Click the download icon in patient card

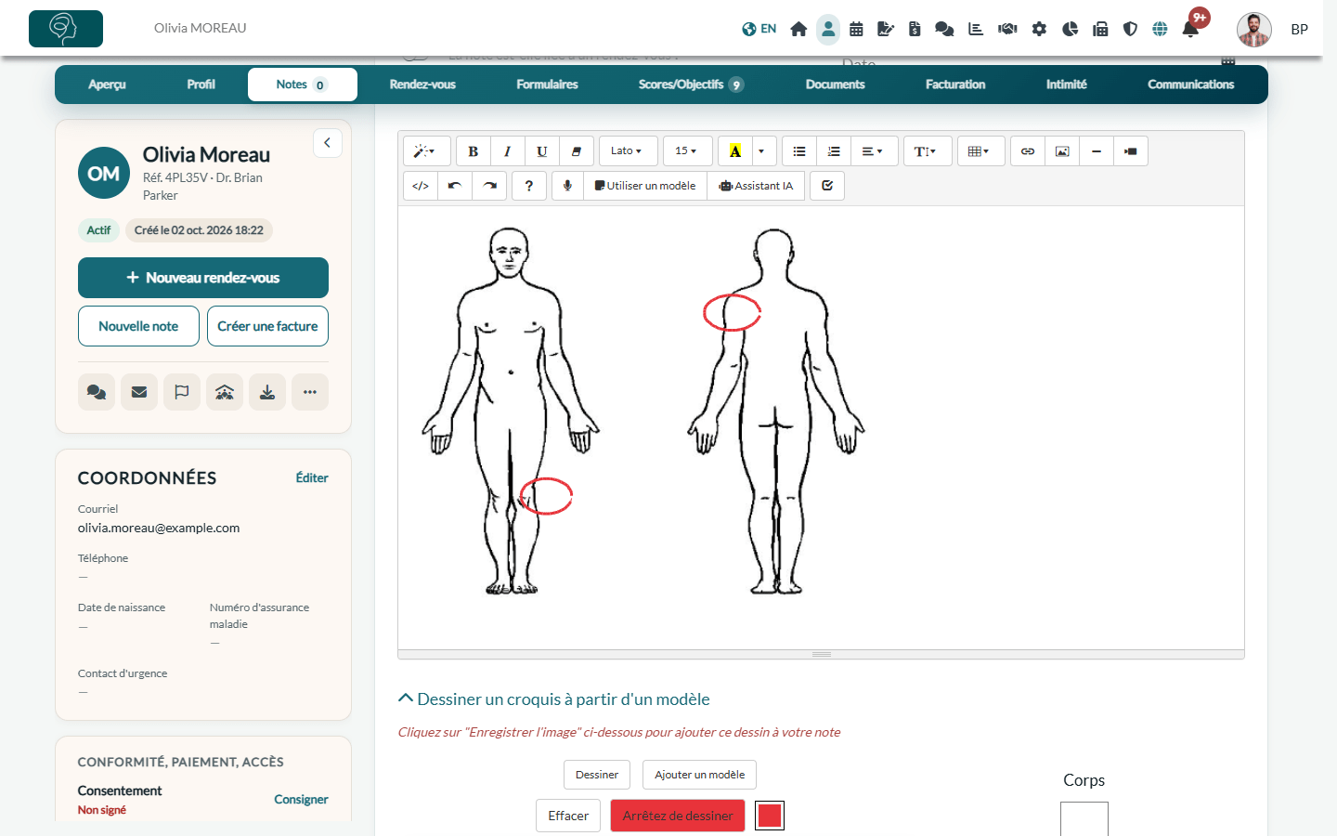click(267, 392)
